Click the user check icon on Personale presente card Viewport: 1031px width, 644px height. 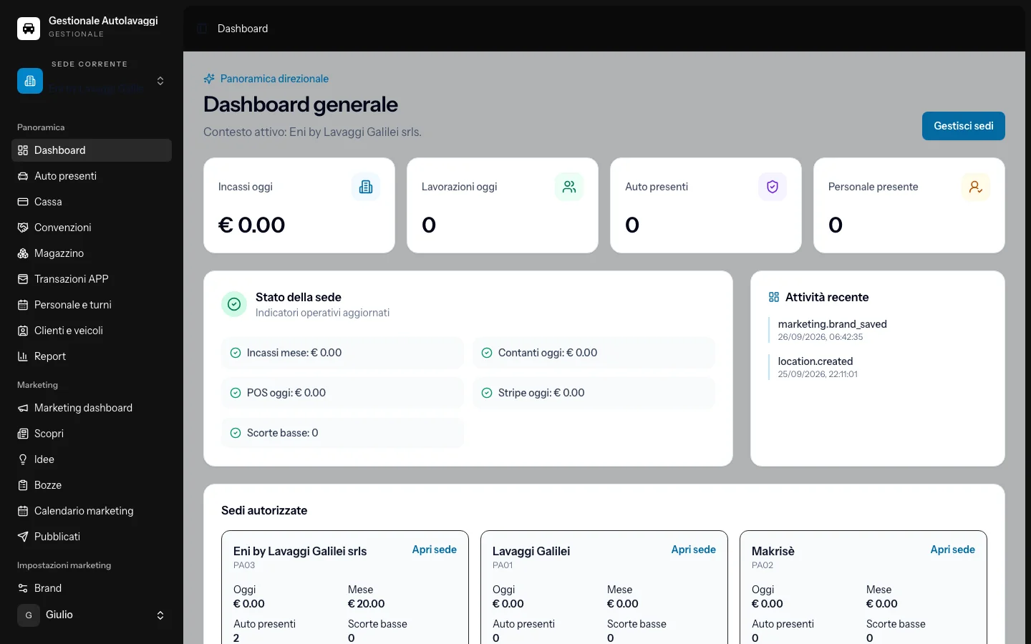click(976, 187)
